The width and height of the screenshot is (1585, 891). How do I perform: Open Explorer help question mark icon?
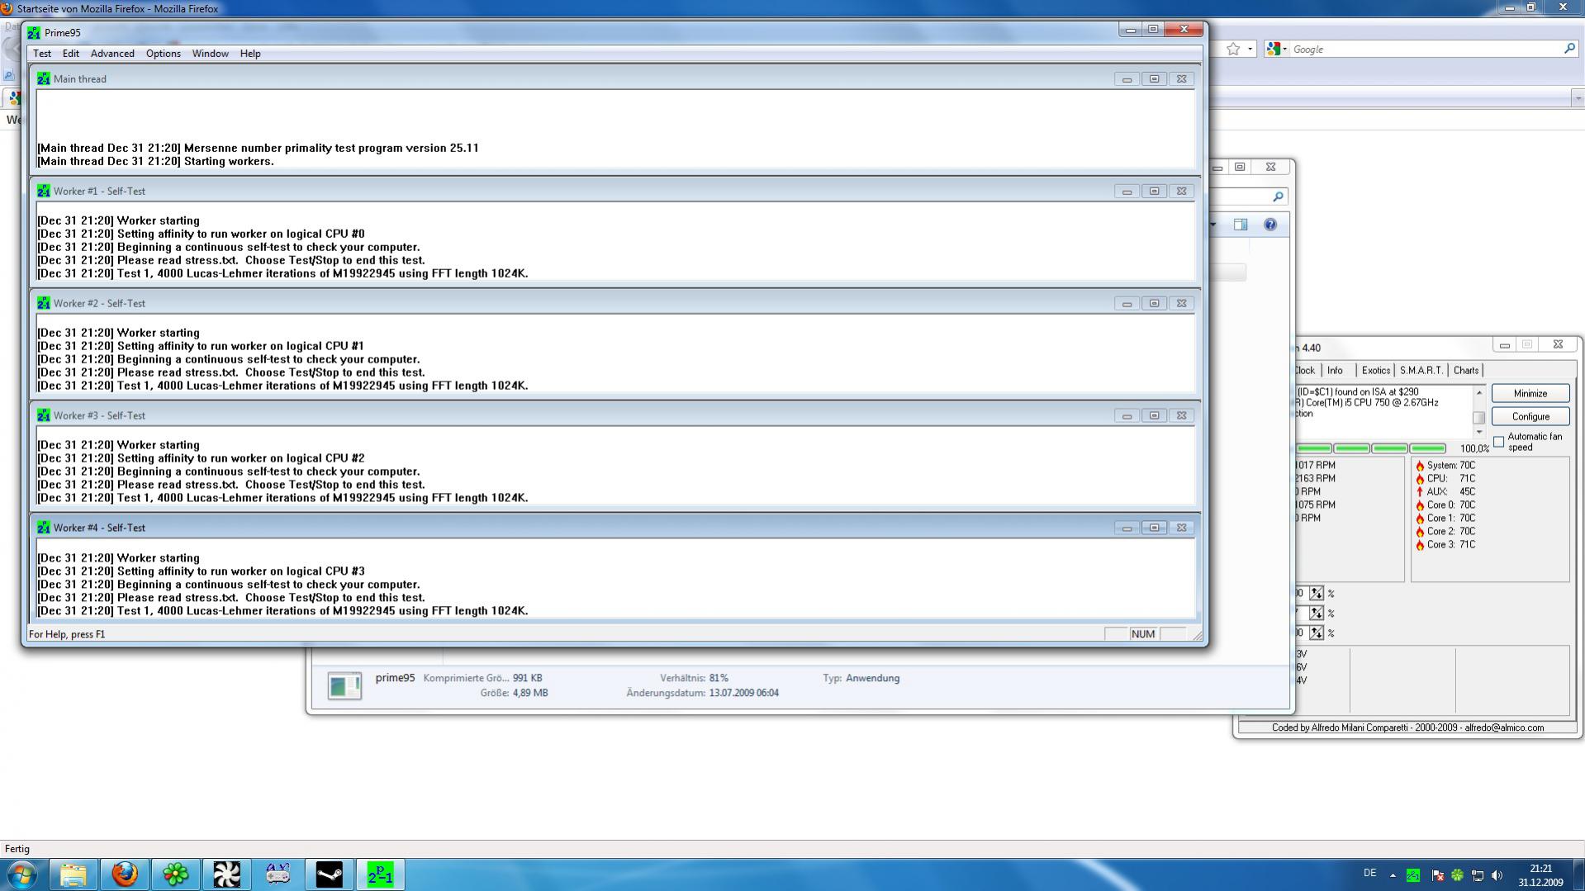coord(1270,225)
